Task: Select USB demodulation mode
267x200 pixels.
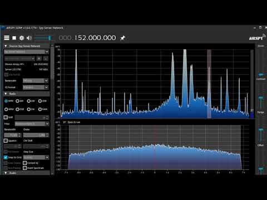Action: [x=40, y=101]
